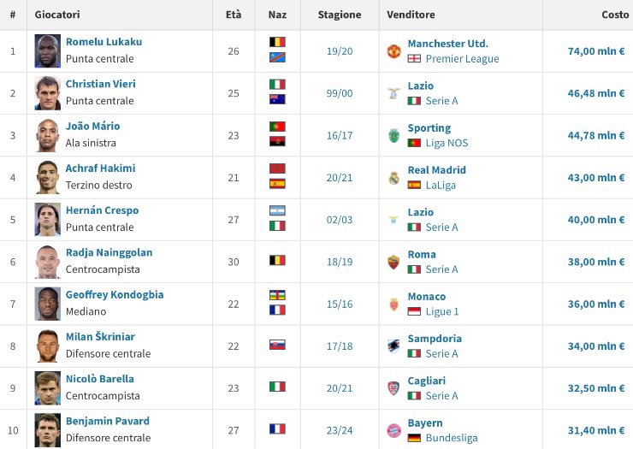Sort table by Età column header
Viewport: 633px width, 449px height.
click(234, 15)
